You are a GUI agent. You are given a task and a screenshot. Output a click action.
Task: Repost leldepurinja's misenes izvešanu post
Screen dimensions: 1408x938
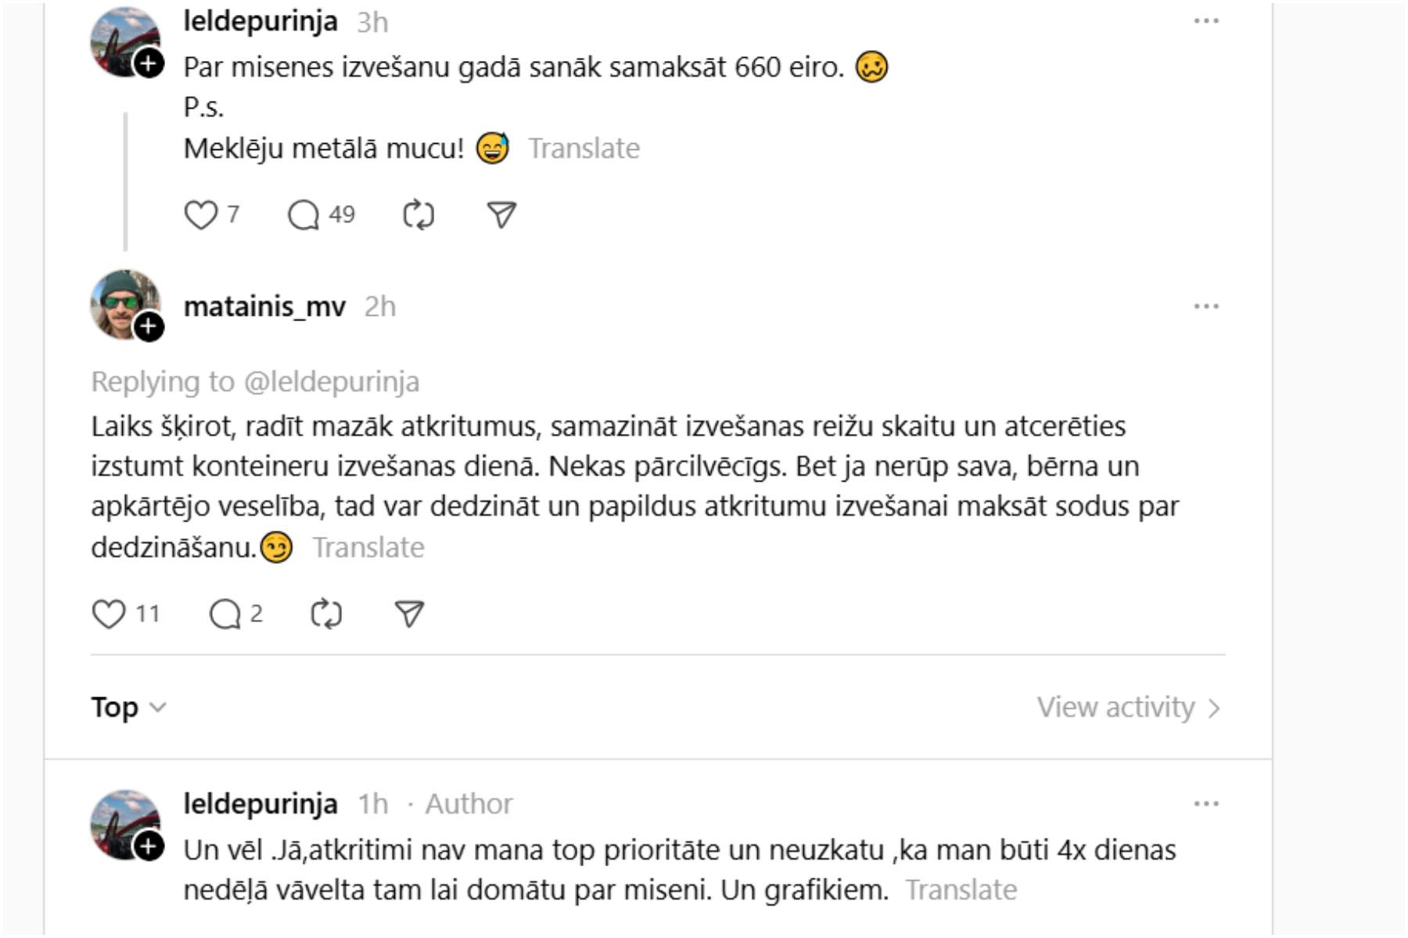click(x=418, y=215)
